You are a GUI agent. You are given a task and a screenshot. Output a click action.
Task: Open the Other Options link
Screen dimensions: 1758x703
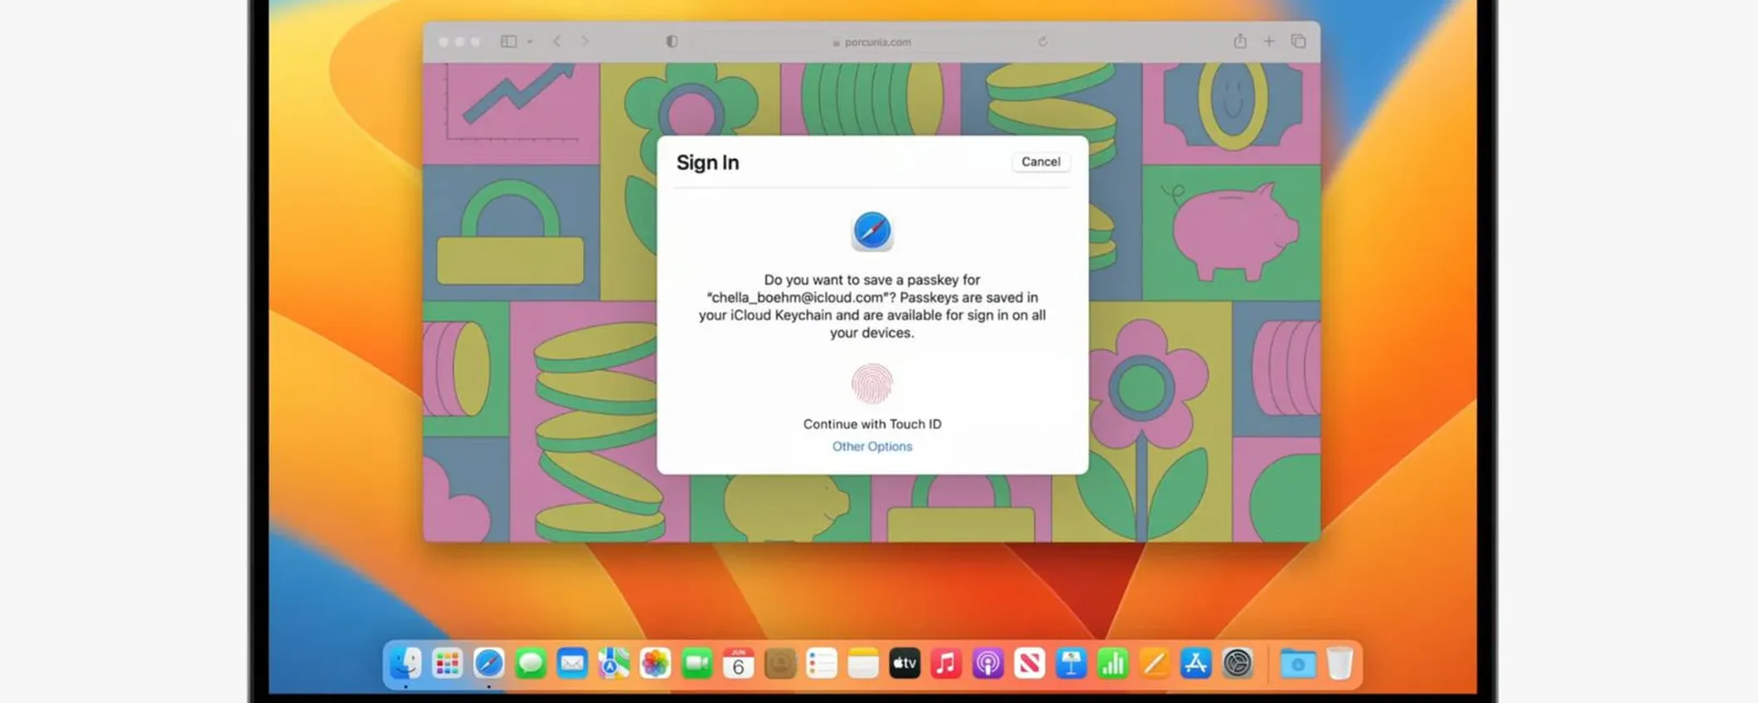pyautogui.click(x=872, y=446)
